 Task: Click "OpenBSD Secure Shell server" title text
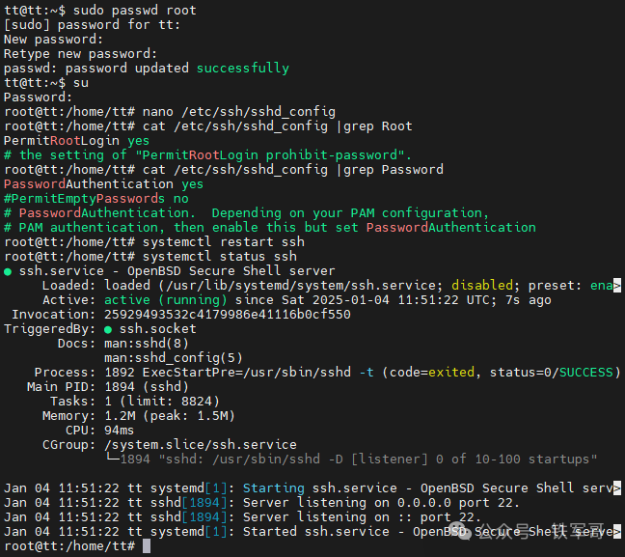(x=231, y=270)
